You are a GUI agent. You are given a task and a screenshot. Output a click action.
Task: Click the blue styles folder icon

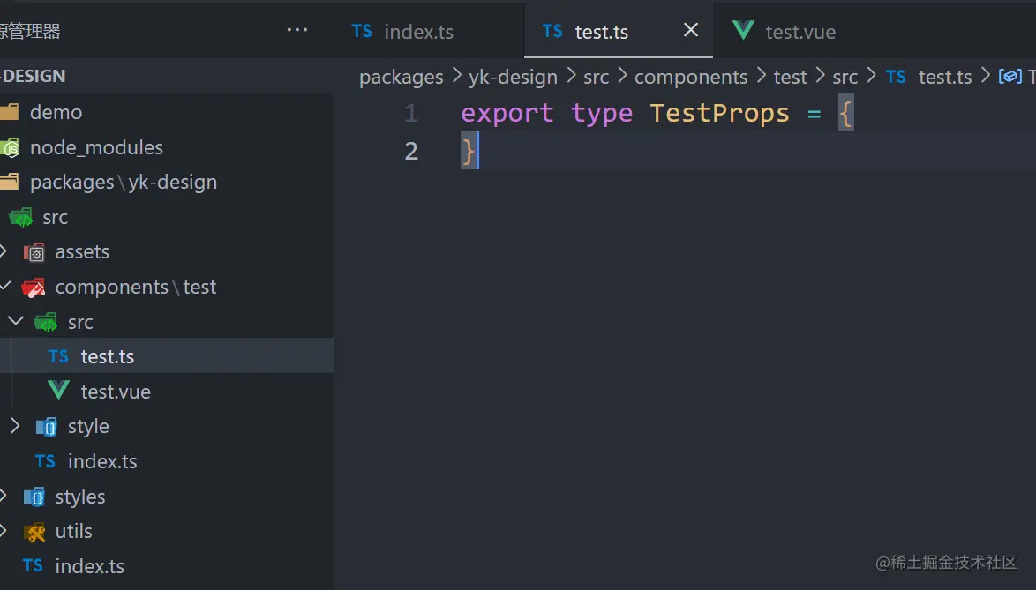pyautogui.click(x=34, y=497)
